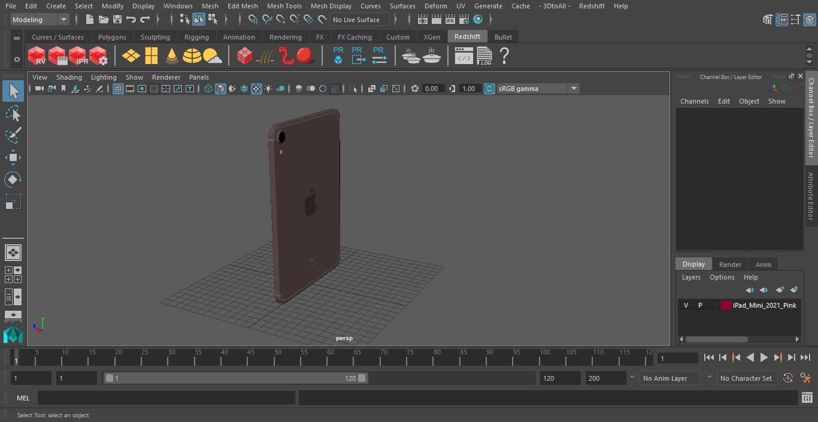The width and height of the screenshot is (818, 422).
Task: Click the red sphere Redshift material icon
Action: click(305, 56)
